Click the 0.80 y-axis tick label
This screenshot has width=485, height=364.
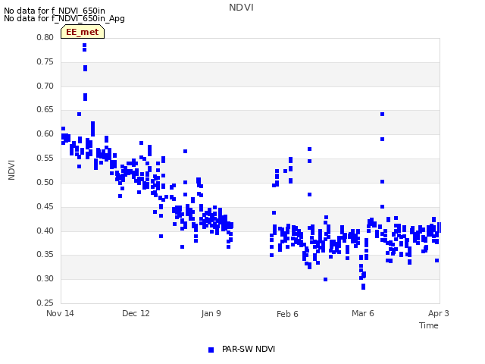click(x=45, y=37)
